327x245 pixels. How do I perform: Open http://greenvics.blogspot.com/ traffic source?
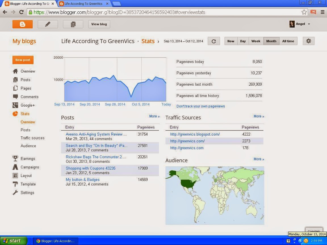[x=195, y=134]
